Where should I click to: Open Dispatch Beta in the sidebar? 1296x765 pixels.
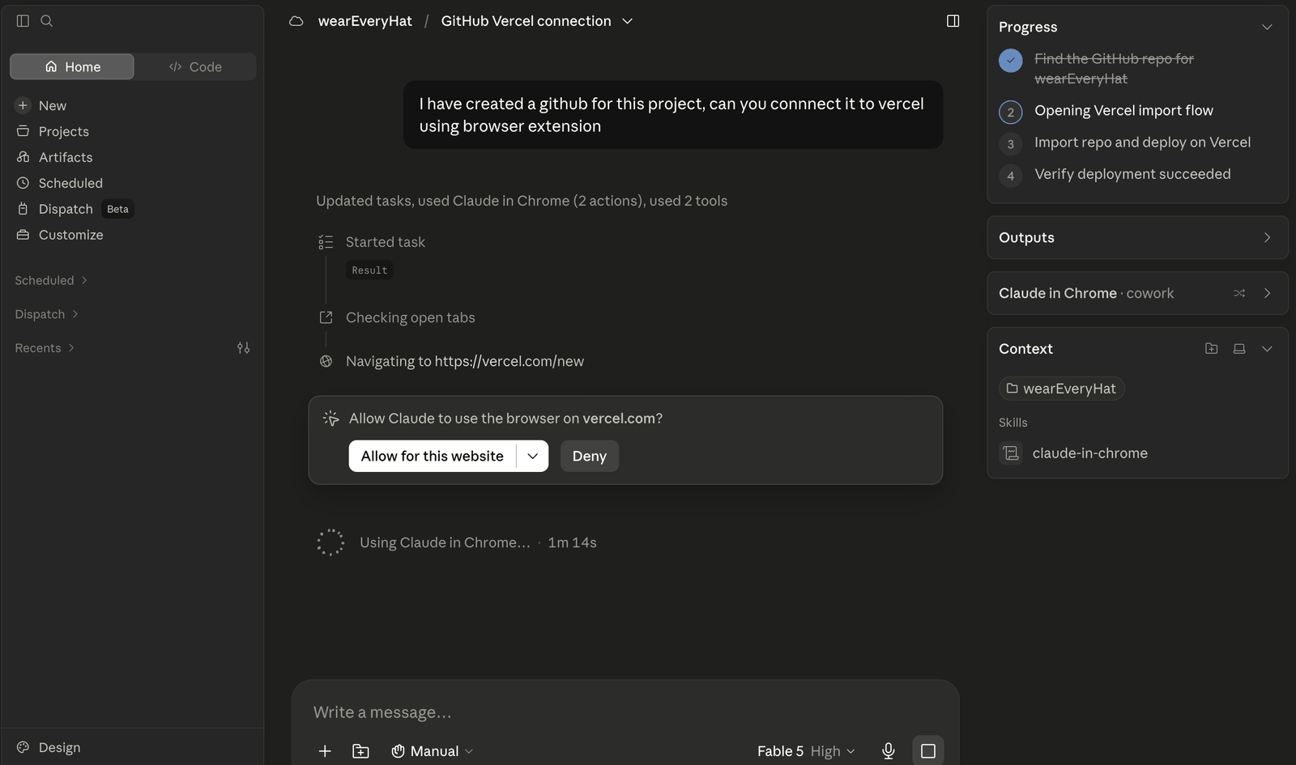(74, 209)
